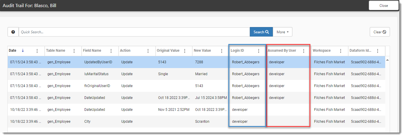Focus the Quick Search input field
Image resolution: width=404 pixels, height=137 pixels.
pos(134,32)
